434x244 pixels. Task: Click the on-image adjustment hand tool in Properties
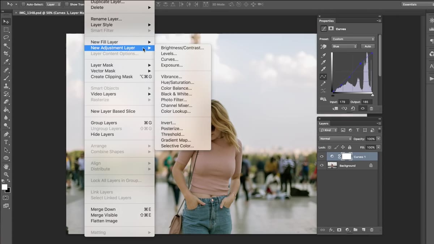(323, 47)
